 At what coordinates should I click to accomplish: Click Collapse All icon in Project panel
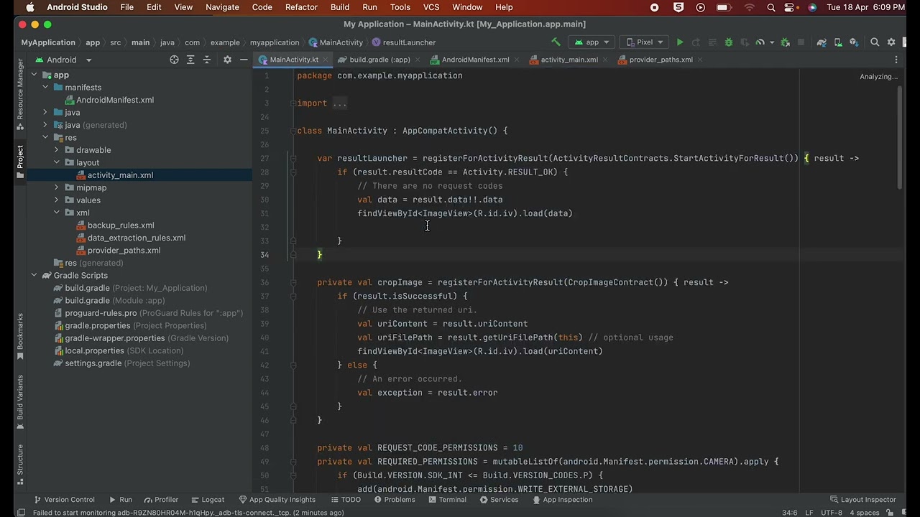207,60
